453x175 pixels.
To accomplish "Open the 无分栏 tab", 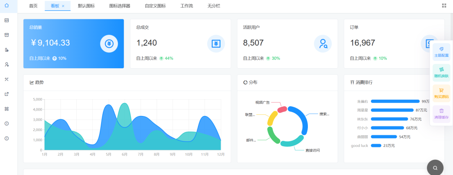I will [214, 6].
